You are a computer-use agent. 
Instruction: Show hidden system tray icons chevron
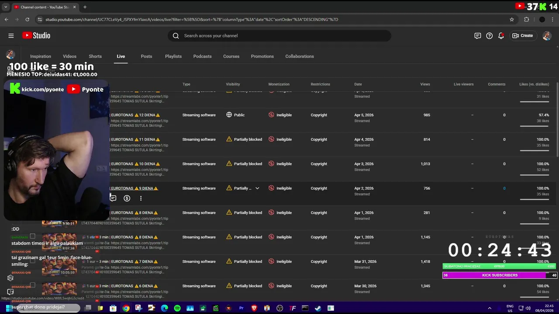pyautogui.click(x=490, y=308)
